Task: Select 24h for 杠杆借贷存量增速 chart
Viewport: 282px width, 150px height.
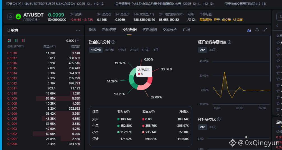Action: point(202,50)
